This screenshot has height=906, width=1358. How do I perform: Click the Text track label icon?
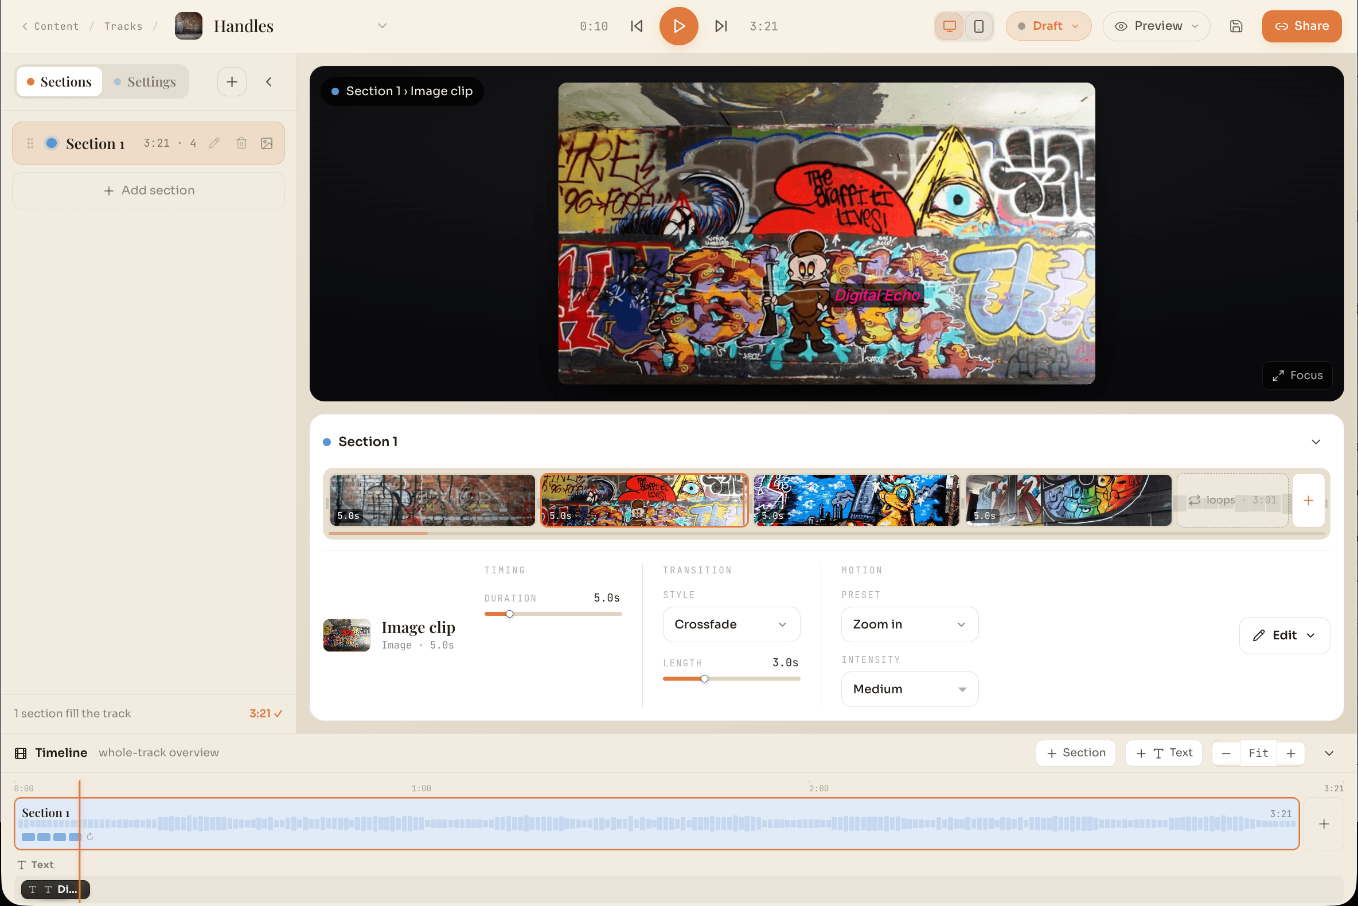click(x=21, y=864)
